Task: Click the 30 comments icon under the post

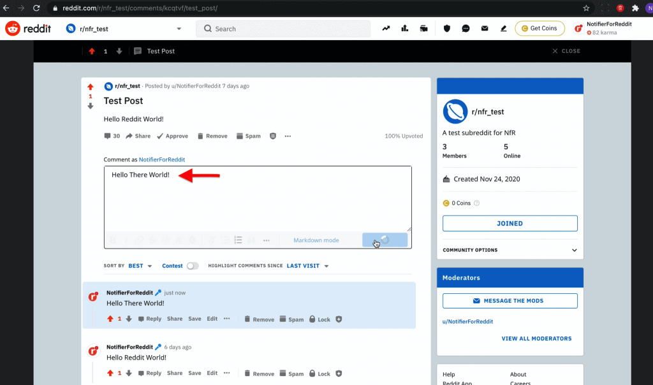Action: pyautogui.click(x=112, y=136)
